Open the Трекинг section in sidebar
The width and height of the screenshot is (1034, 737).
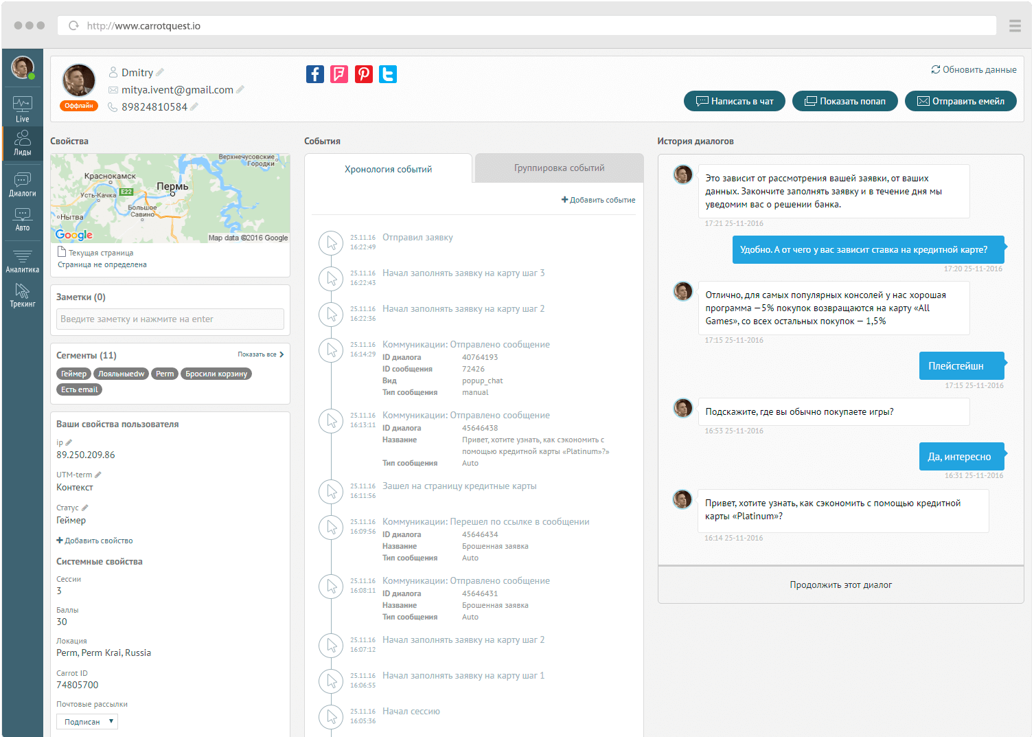[x=23, y=295]
